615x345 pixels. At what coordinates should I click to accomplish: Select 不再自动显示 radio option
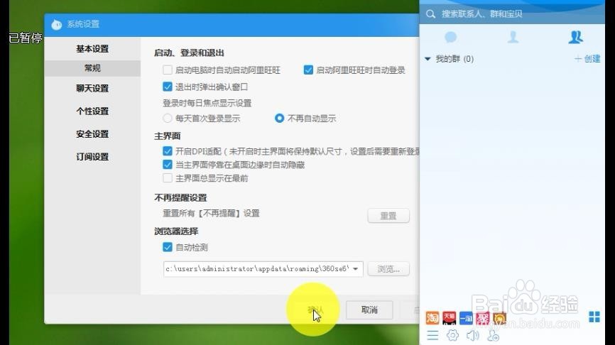279,118
